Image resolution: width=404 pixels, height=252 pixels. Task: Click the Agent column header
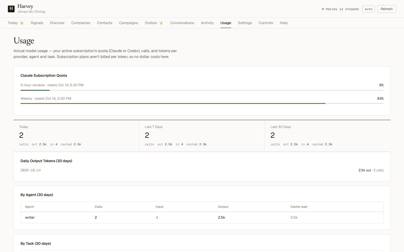click(29, 207)
